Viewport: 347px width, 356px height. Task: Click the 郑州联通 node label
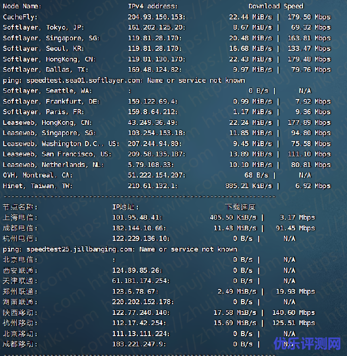point(20,291)
